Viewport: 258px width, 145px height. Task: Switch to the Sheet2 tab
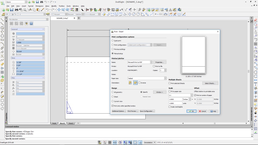click(71, 123)
